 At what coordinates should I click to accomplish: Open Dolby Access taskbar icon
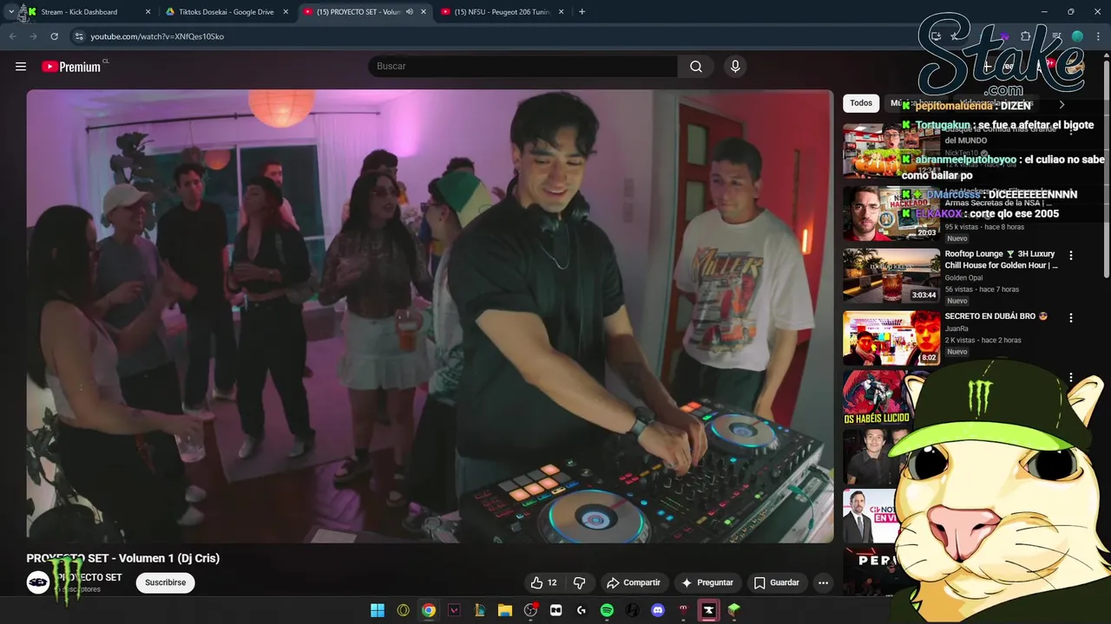tap(556, 610)
